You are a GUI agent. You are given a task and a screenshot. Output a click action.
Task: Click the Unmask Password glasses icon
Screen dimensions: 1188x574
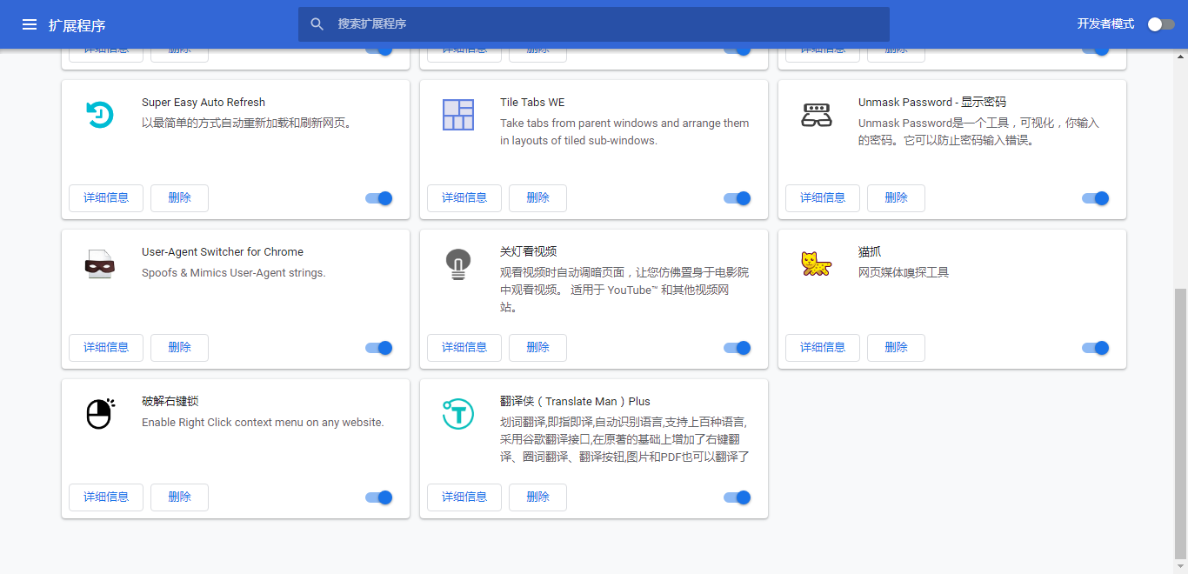click(817, 115)
